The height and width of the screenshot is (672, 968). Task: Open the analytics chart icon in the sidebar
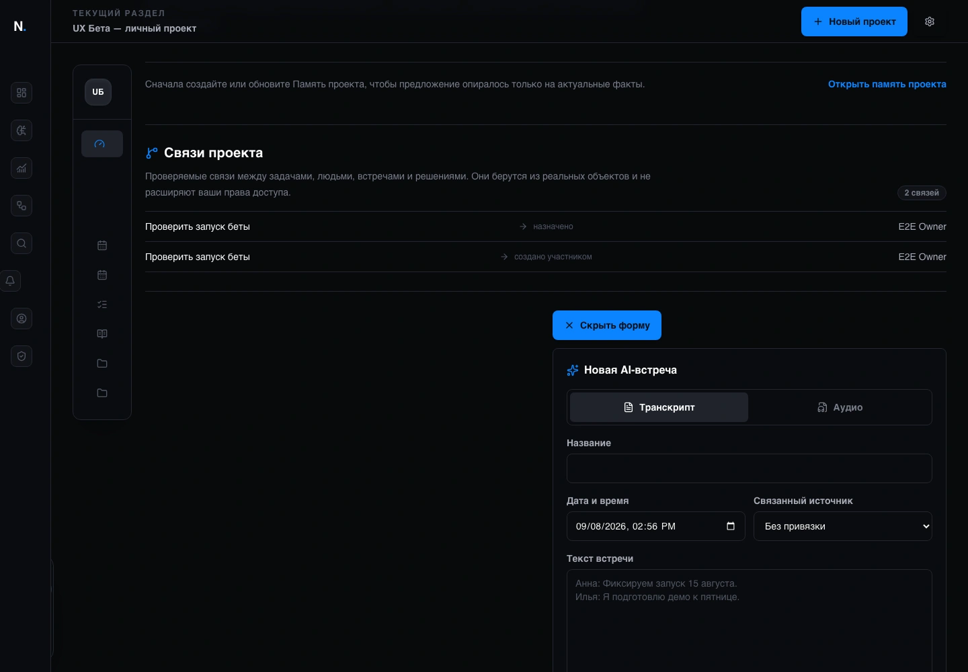[x=22, y=168]
